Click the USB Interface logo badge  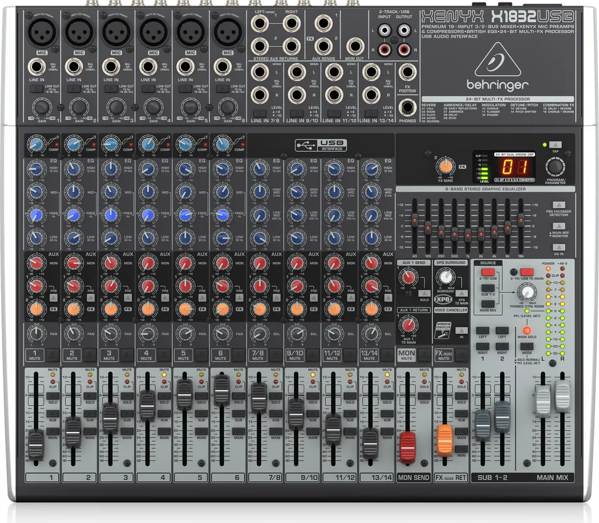point(320,145)
